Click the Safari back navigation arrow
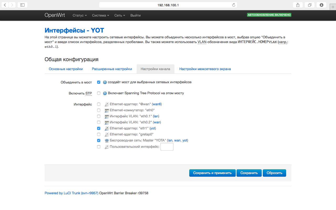The width and height of the screenshot is (336, 210). click(x=5, y=5)
